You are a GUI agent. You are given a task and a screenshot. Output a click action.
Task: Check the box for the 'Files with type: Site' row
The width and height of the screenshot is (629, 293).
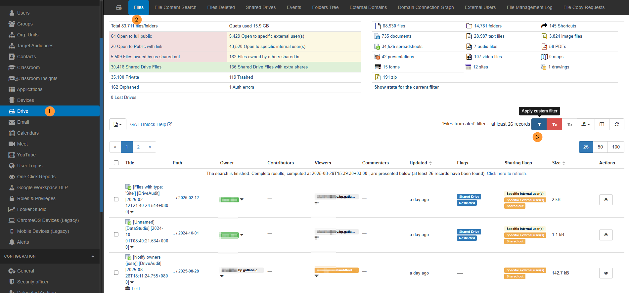point(116,199)
